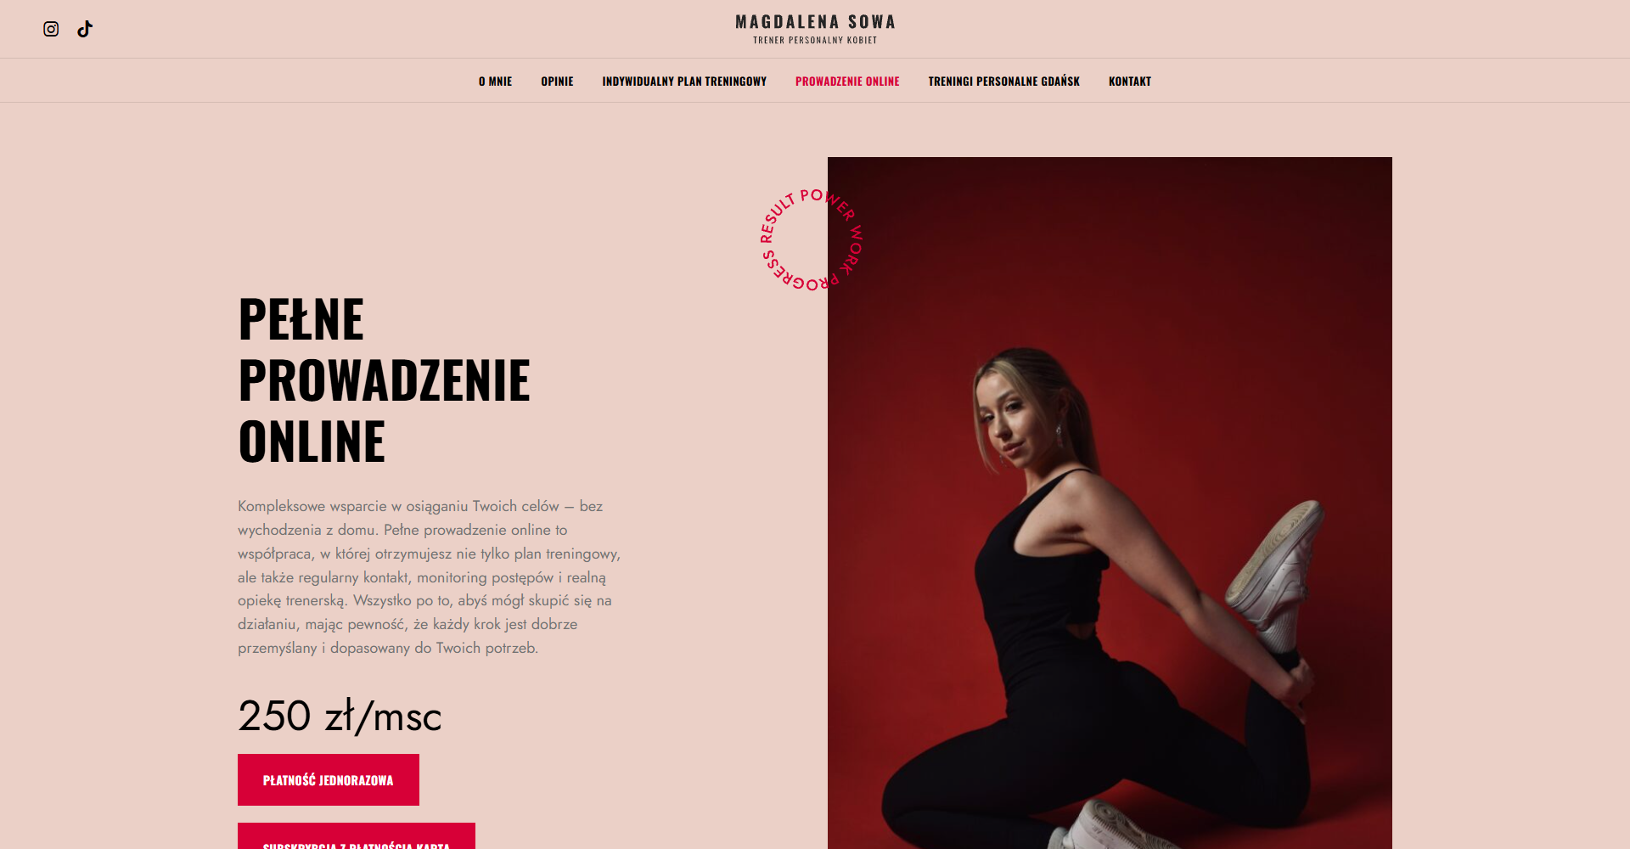Open TRENINGI PERSONALNE GDAŃSK page
Viewport: 1630px width, 849px height.
tap(1003, 82)
